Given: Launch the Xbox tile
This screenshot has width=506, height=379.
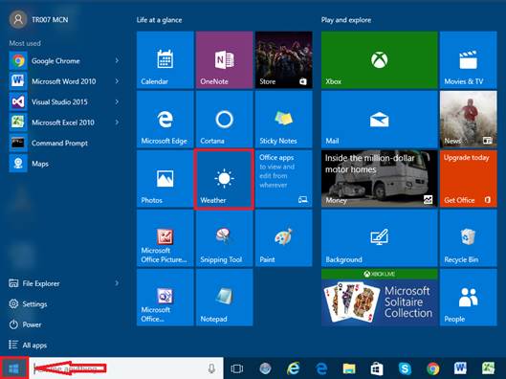Looking at the screenshot, I should point(379,59).
